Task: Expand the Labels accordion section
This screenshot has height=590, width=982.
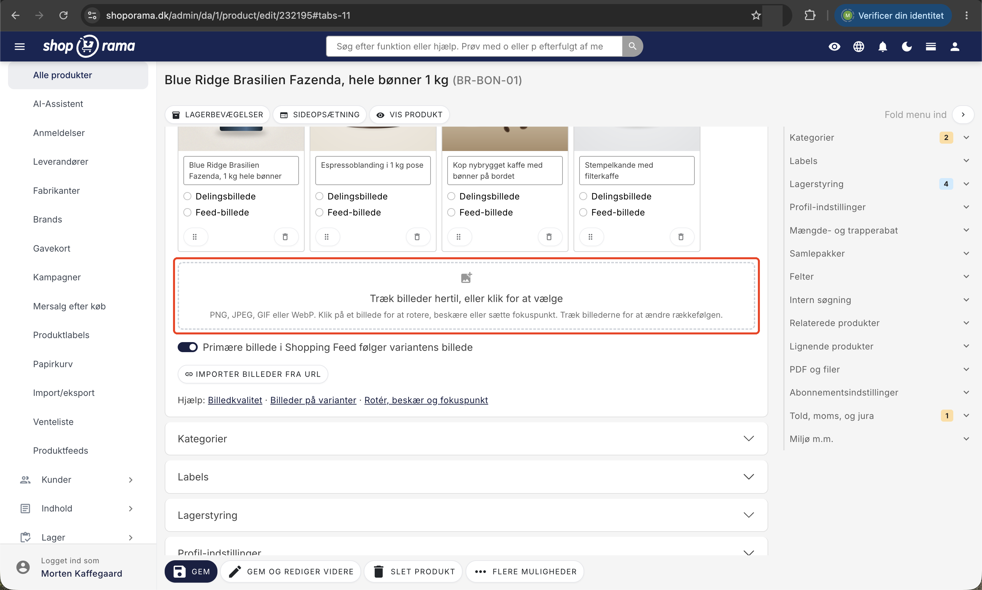Action: tap(466, 477)
